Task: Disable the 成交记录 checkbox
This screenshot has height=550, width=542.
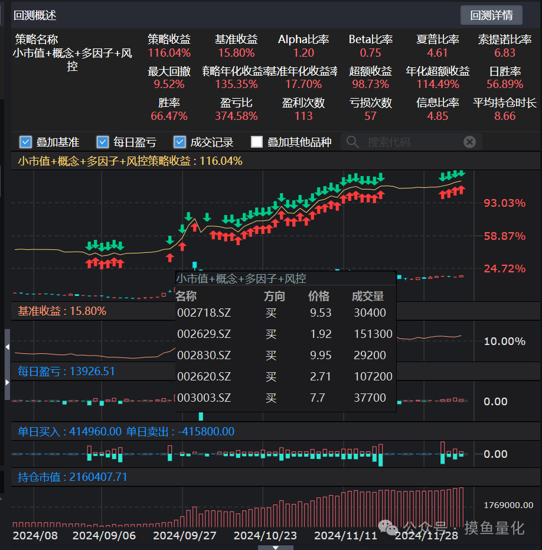Action: (x=180, y=142)
